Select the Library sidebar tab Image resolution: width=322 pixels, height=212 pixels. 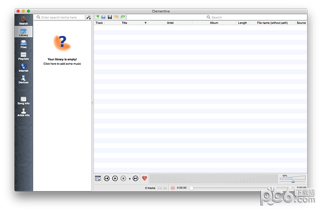coord(24,32)
